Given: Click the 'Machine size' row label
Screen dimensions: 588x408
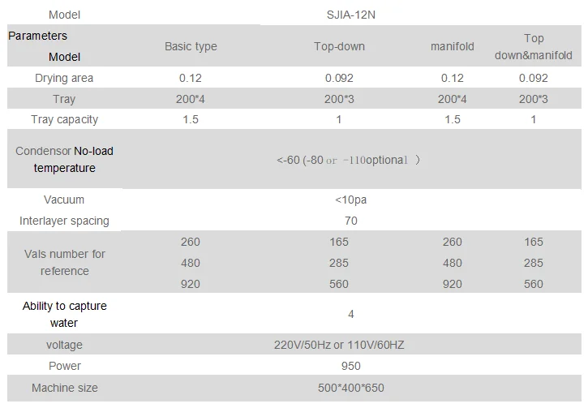Looking at the screenshot, I should point(64,388).
